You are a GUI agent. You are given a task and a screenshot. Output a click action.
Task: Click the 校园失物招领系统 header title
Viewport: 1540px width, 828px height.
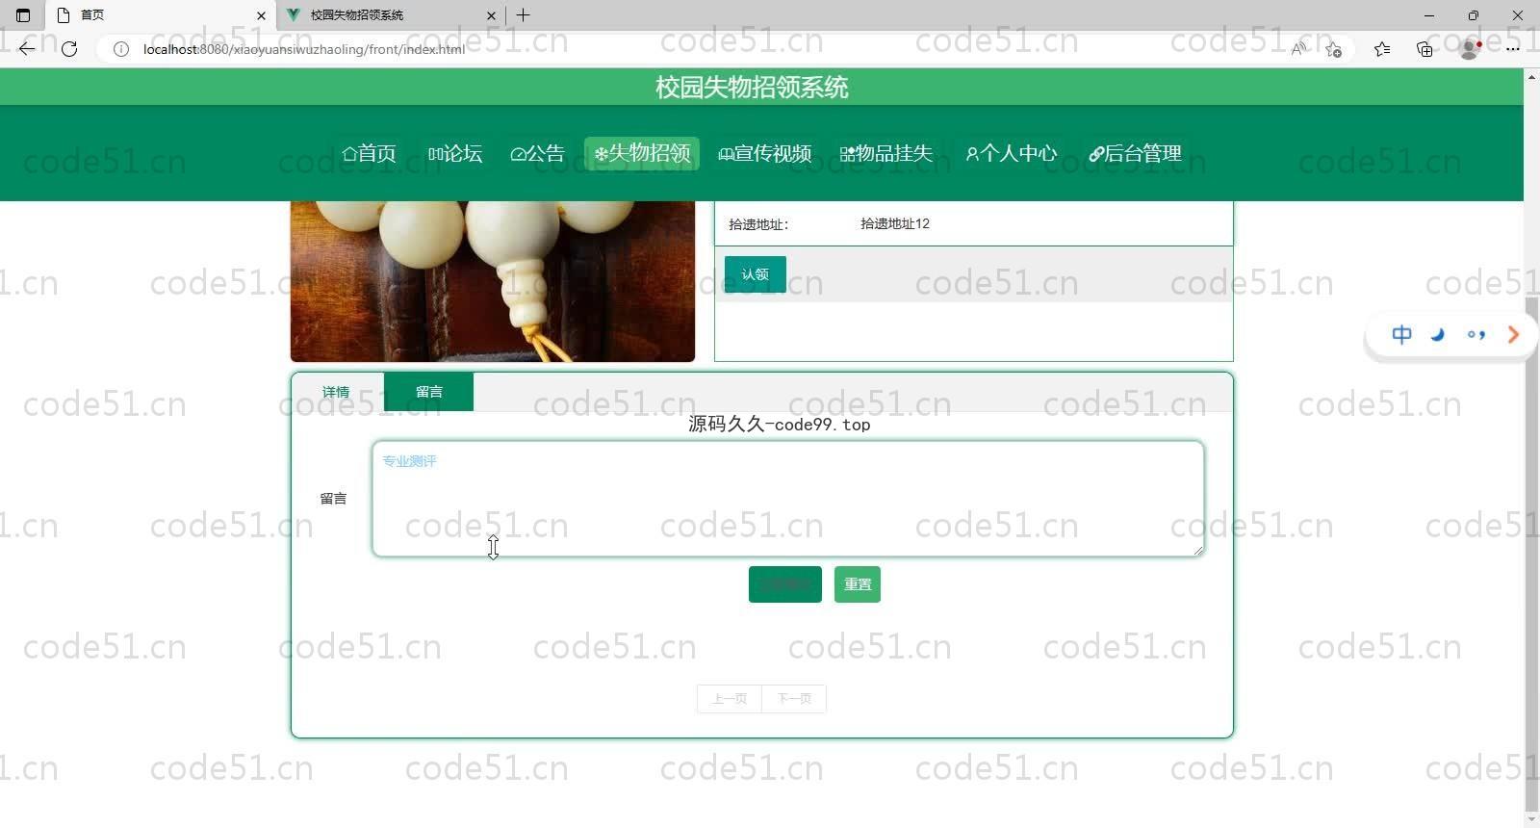[752, 88]
